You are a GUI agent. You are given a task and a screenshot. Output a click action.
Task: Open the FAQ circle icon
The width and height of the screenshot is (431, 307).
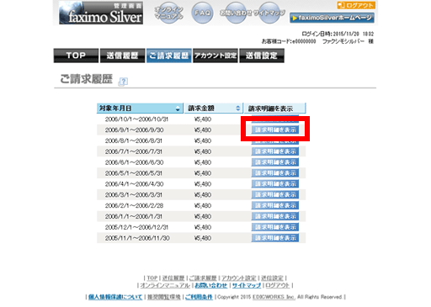click(202, 13)
